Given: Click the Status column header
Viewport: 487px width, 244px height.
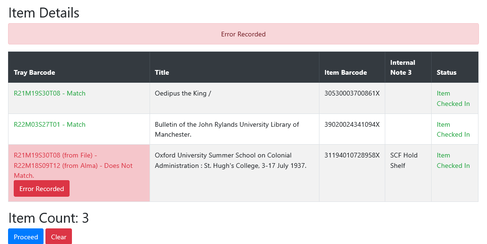Looking at the screenshot, I should coord(446,72).
